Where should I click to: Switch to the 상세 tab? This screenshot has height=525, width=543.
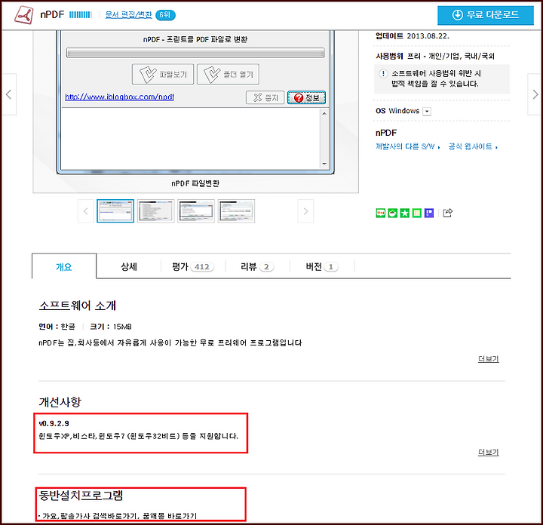click(129, 267)
